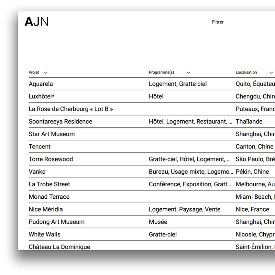Select Star Art Museum project
This screenshot has height=275, width=275.
click(x=52, y=134)
